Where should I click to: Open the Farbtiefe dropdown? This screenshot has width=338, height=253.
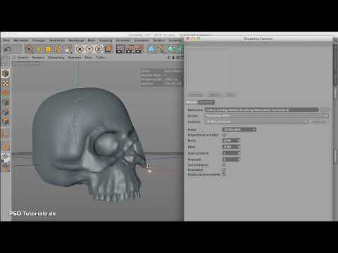256,122
